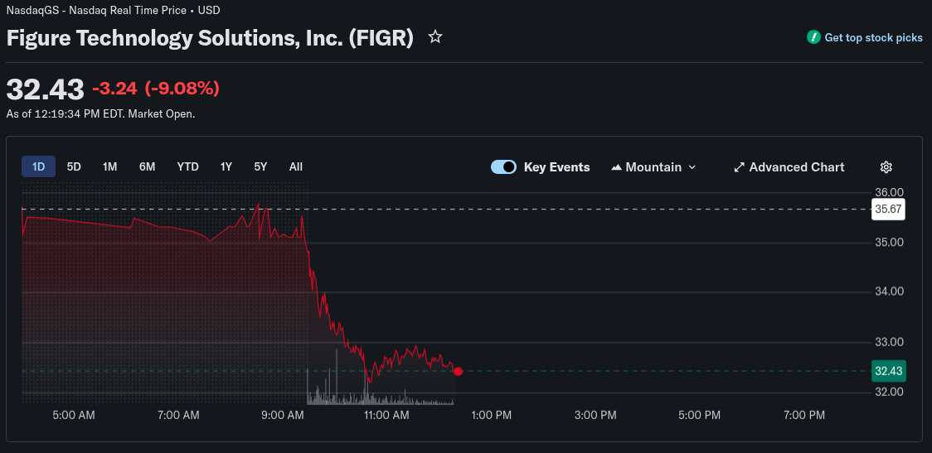Choose the YTD range option
The width and height of the screenshot is (932, 453).
[x=188, y=166]
